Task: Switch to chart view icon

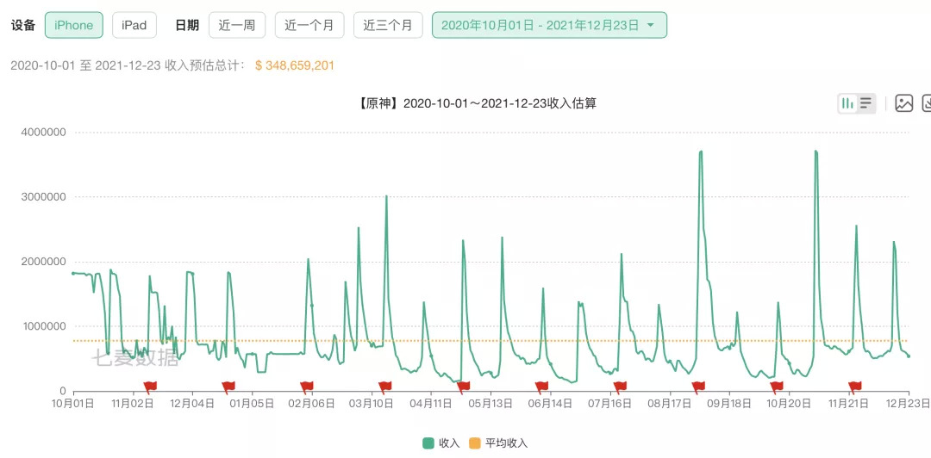Action: tap(847, 103)
